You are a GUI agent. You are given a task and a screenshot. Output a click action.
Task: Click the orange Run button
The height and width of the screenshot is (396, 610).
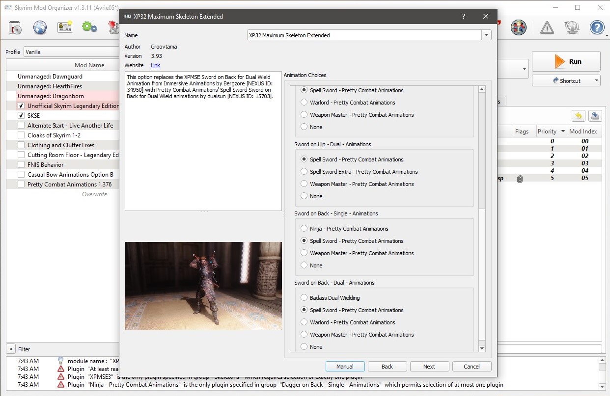pyautogui.click(x=566, y=61)
